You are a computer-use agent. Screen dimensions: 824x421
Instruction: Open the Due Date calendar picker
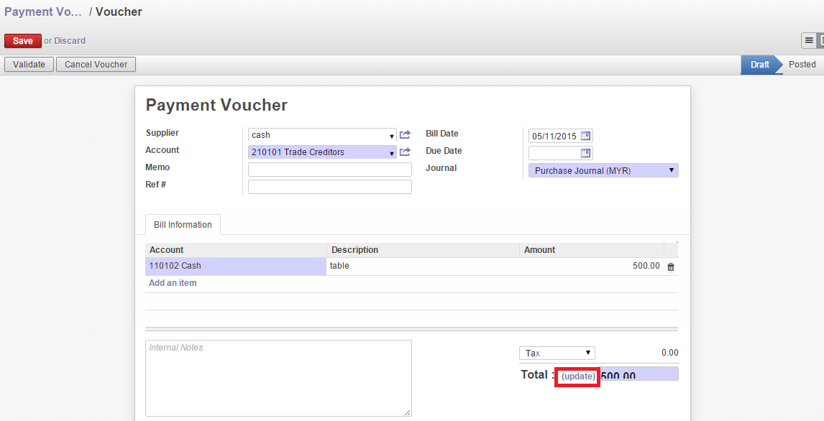[x=585, y=152]
